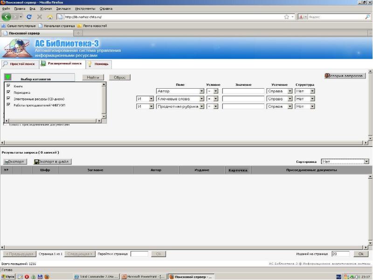This screenshot has height=280, width=373.
Task: Click the volume icon in the system tray
Action: click(358, 277)
